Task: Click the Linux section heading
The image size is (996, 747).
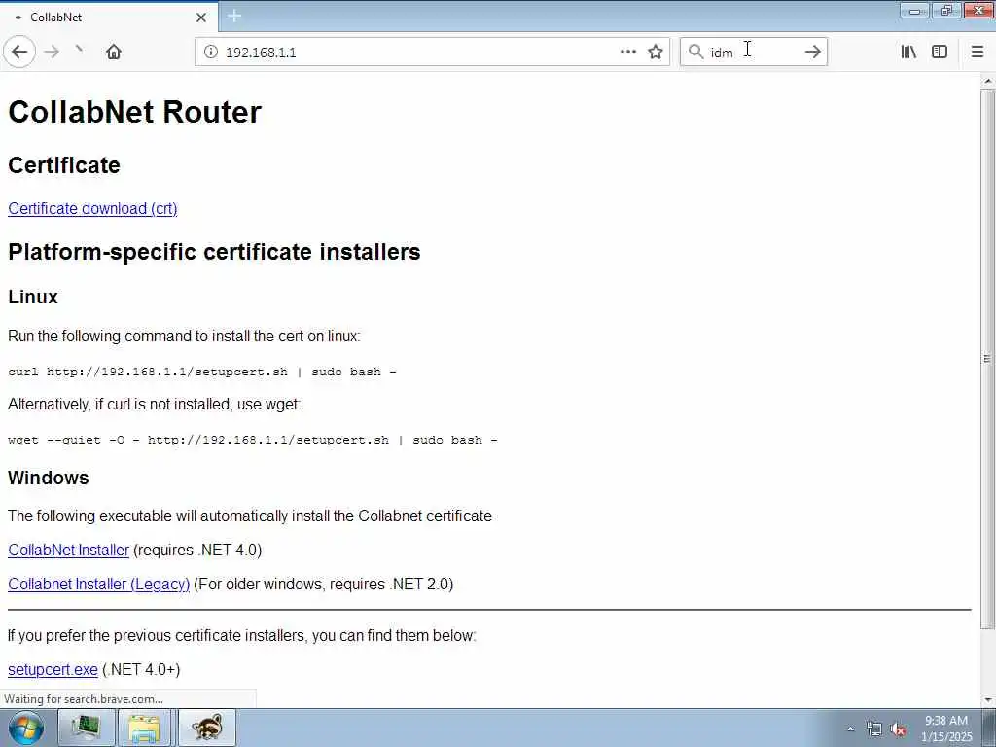Action: click(x=33, y=297)
